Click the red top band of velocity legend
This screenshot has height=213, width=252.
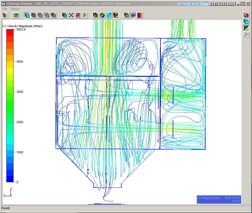(10, 32)
